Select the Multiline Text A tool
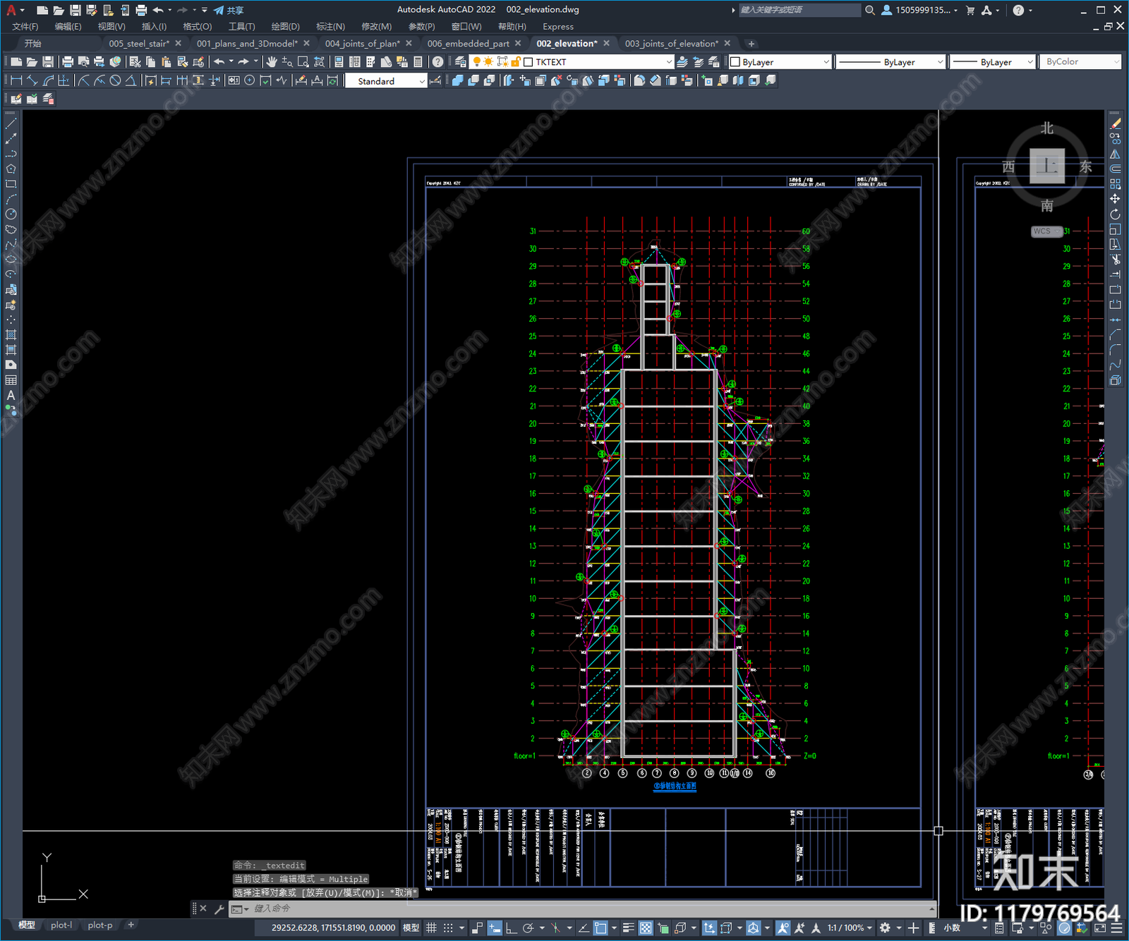Screen dimensions: 1129x941 (x=11, y=396)
